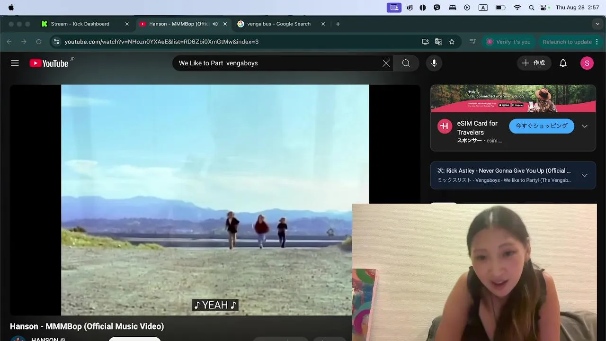Select the Hanson - MMMBop tab

pos(179,24)
